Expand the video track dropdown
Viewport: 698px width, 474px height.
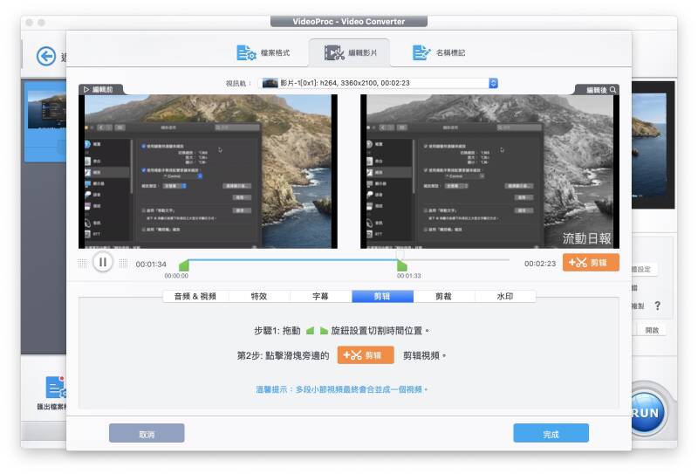(x=378, y=83)
